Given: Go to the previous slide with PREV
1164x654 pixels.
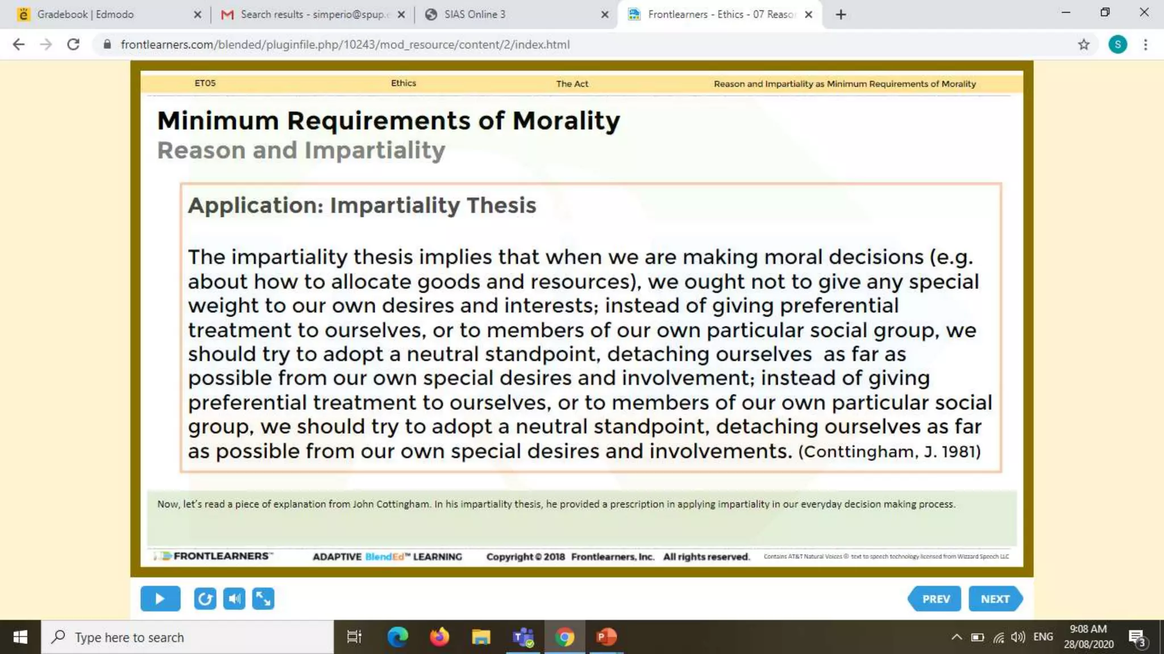Looking at the screenshot, I should click(x=935, y=599).
